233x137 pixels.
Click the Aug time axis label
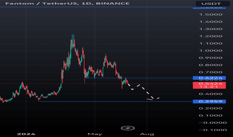click(x=147, y=134)
